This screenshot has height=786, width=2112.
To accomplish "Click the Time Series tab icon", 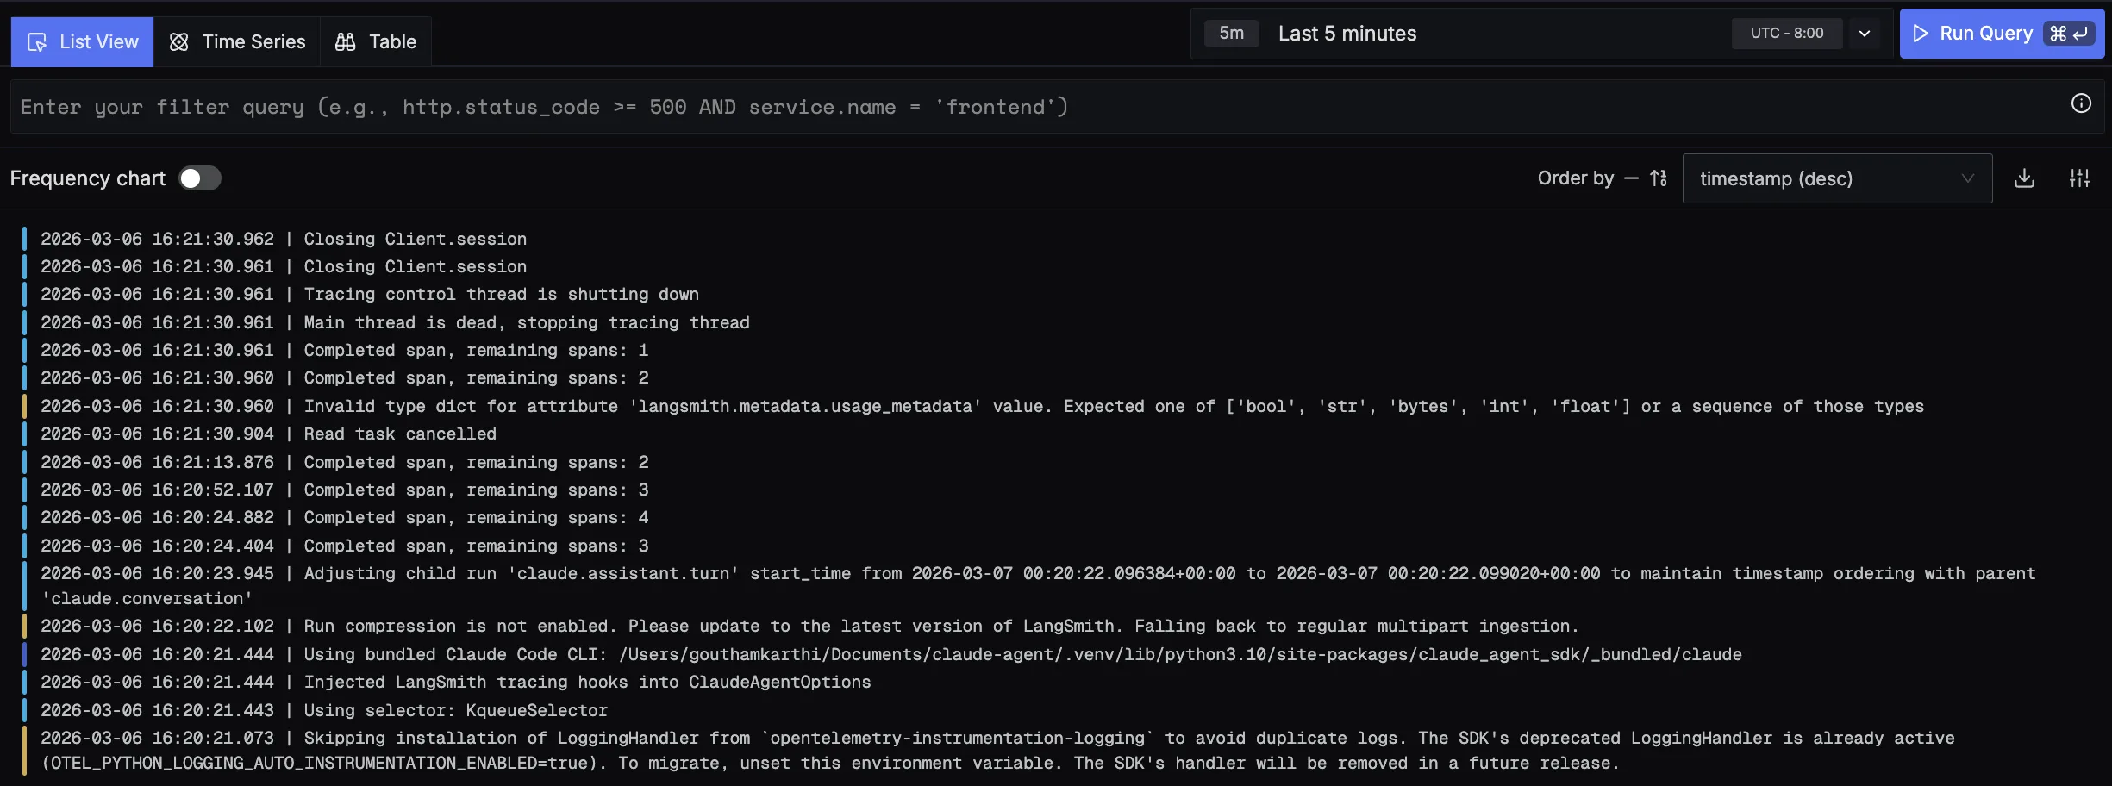I will [x=179, y=42].
